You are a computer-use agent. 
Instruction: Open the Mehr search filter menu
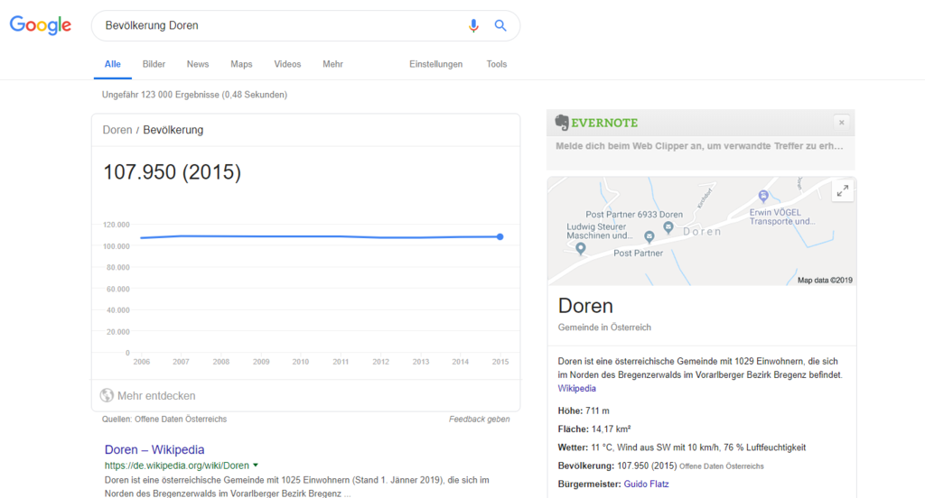[332, 64]
